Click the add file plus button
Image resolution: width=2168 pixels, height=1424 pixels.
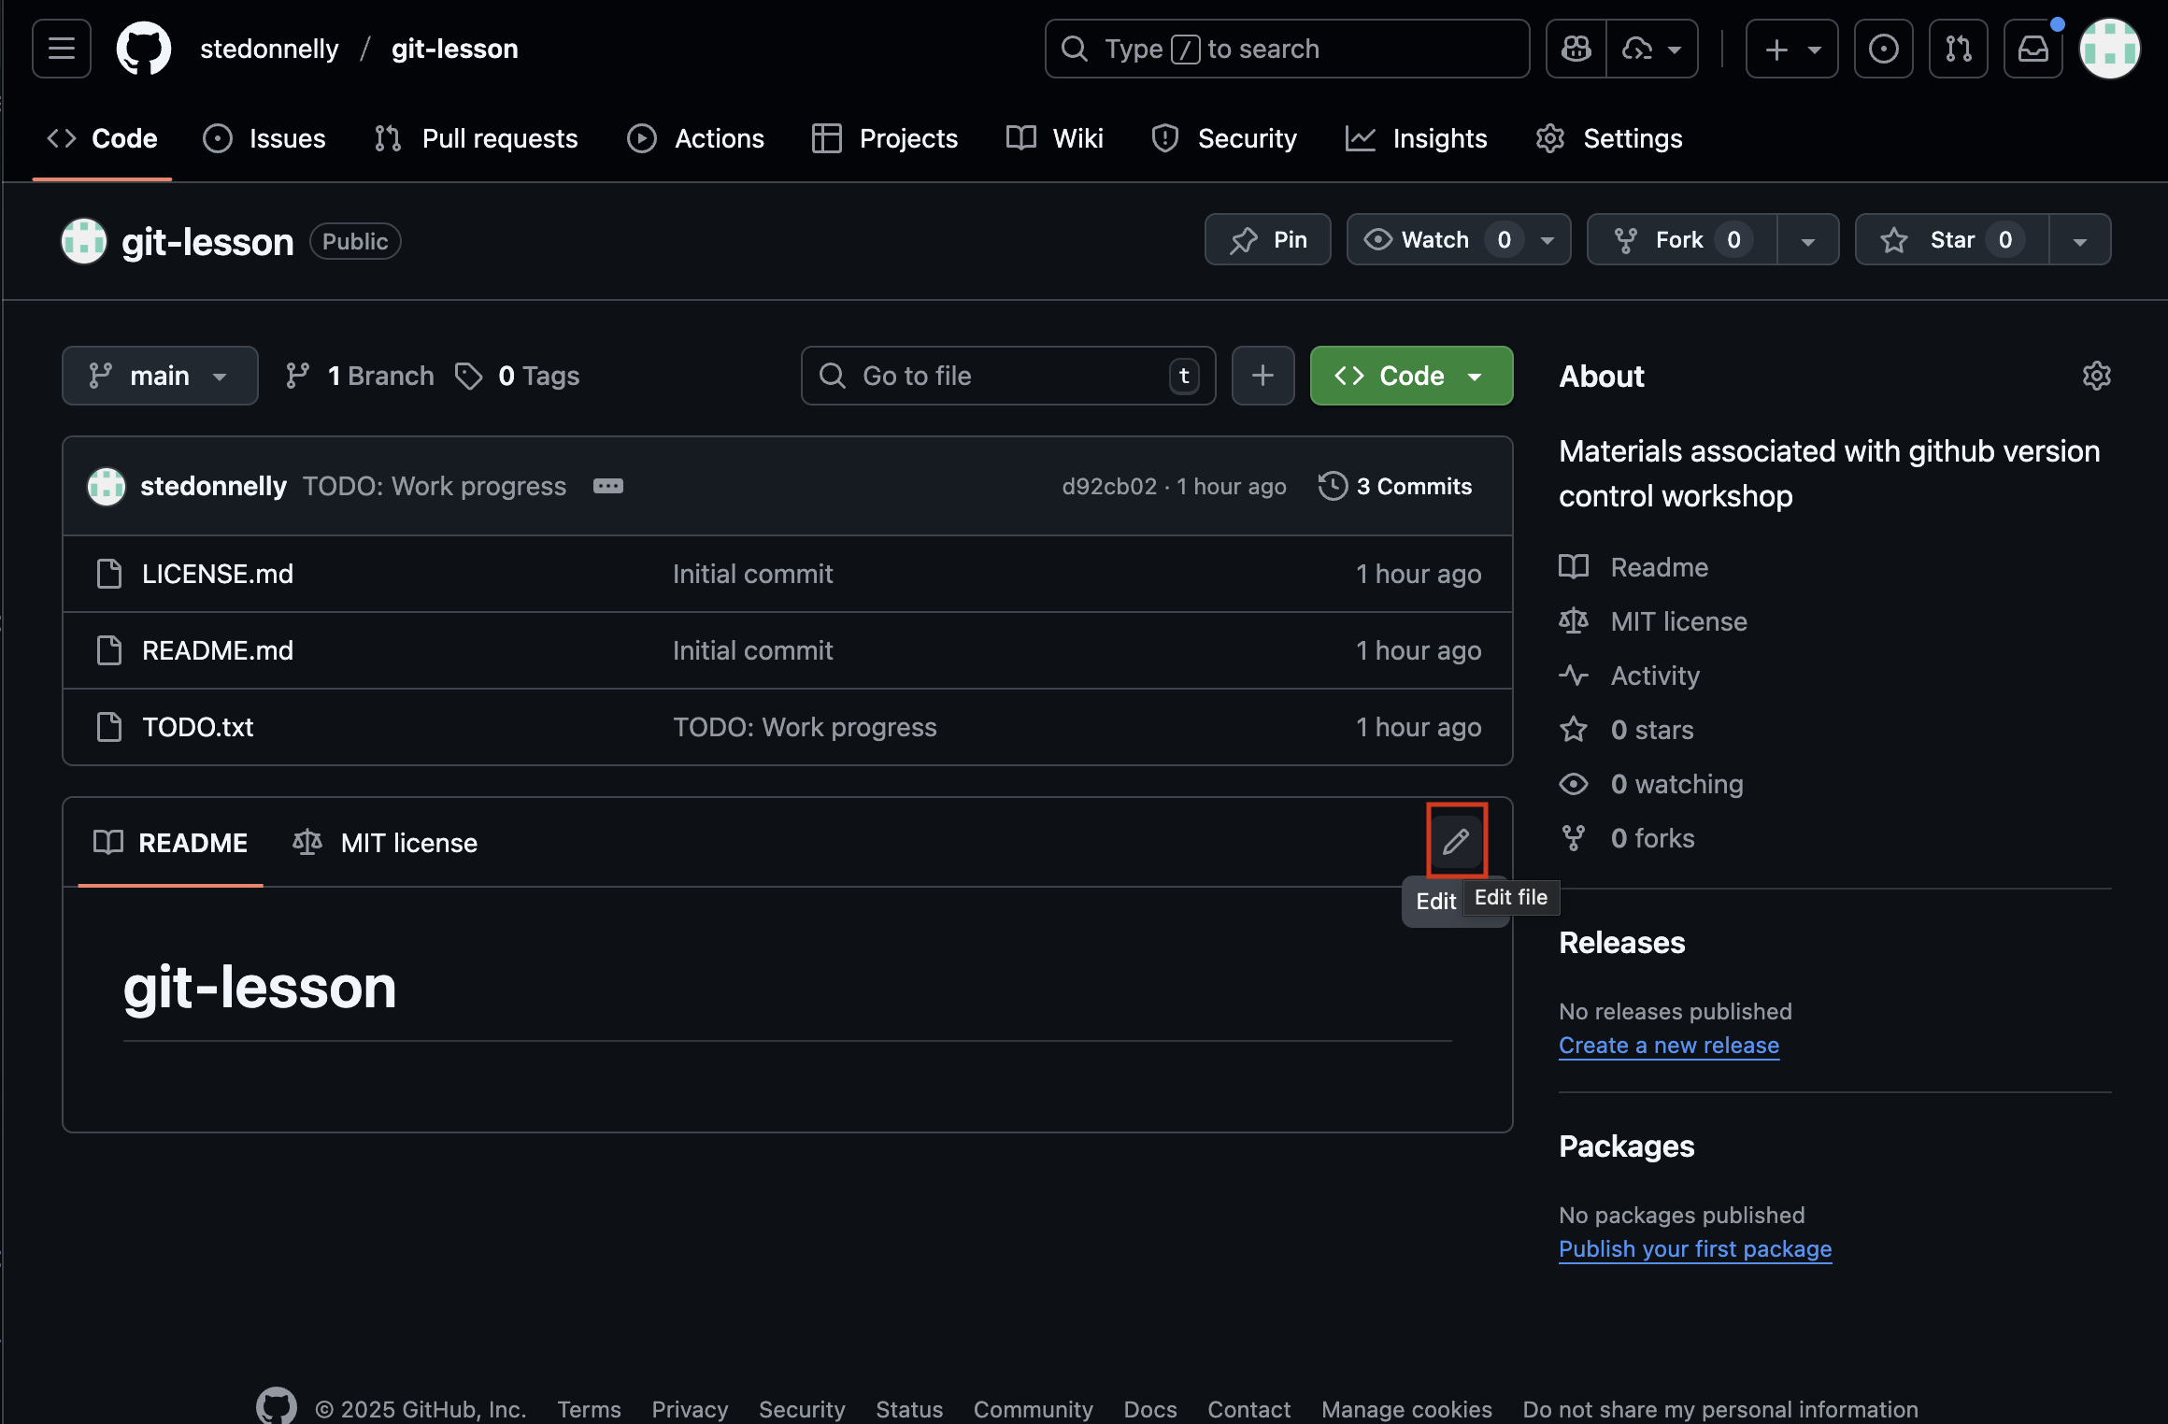pyautogui.click(x=1262, y=376)
